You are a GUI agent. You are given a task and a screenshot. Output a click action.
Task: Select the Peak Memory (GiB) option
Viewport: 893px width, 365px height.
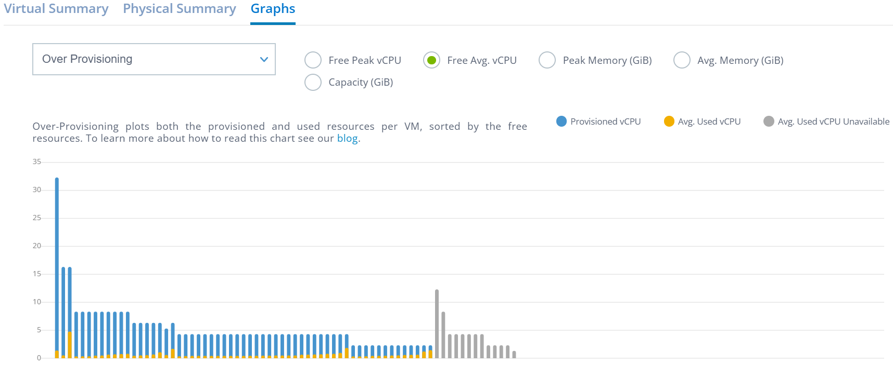tap(547, 60)
